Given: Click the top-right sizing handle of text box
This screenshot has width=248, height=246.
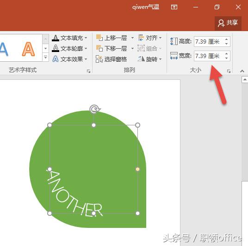Looking at the screenshot, I should click(x=137, y=125).
